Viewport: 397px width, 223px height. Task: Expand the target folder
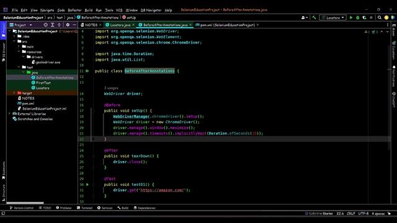point(14,93)
